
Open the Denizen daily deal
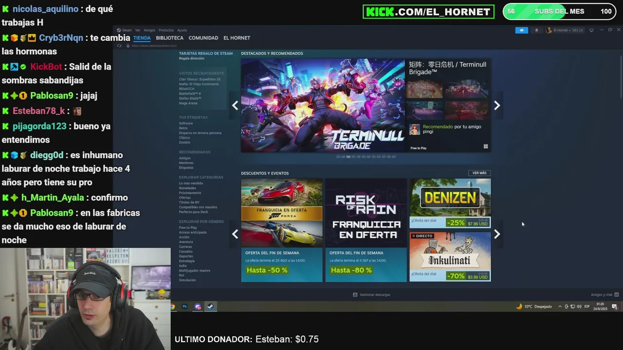[x=450, y=203]
